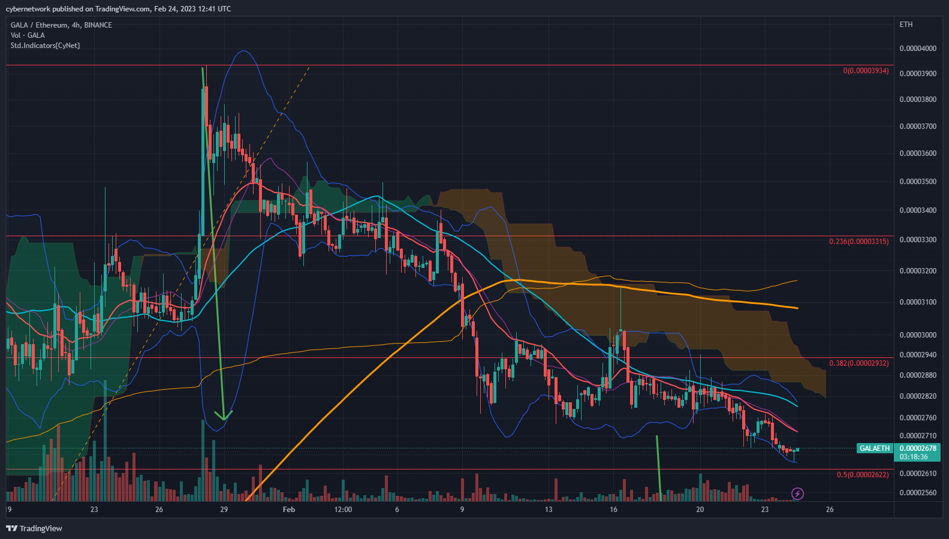Click the 16 date label on time axis
The width and height of the screenshot is (949, 539).
tap(613, 510)
